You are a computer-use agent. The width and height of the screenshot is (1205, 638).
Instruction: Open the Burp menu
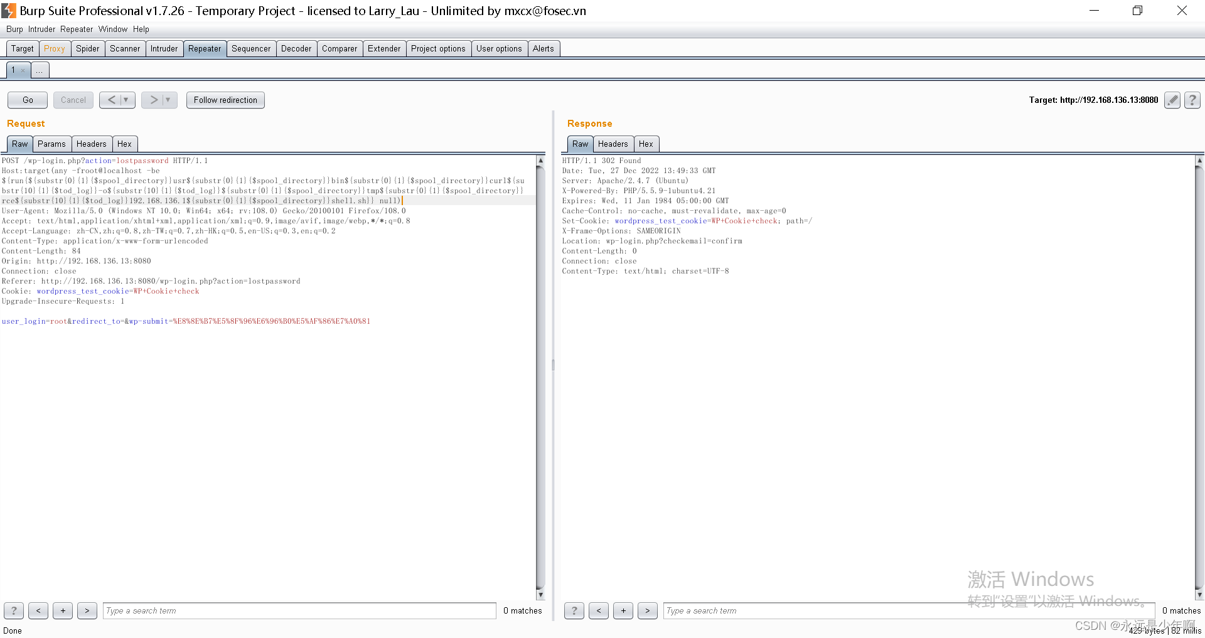(x=14, y=29)
